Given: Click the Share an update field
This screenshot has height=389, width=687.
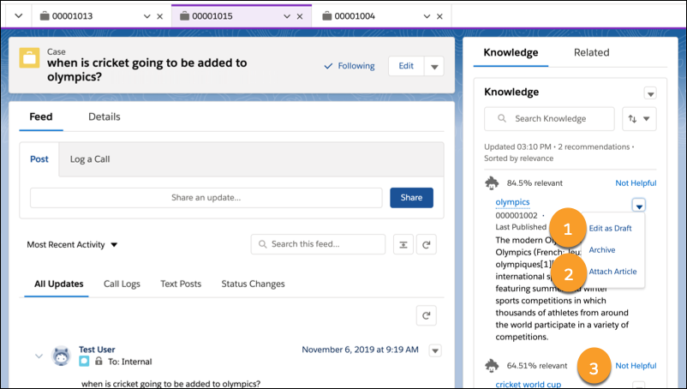Looking at the screenshot, I should [x=206, y=198].
